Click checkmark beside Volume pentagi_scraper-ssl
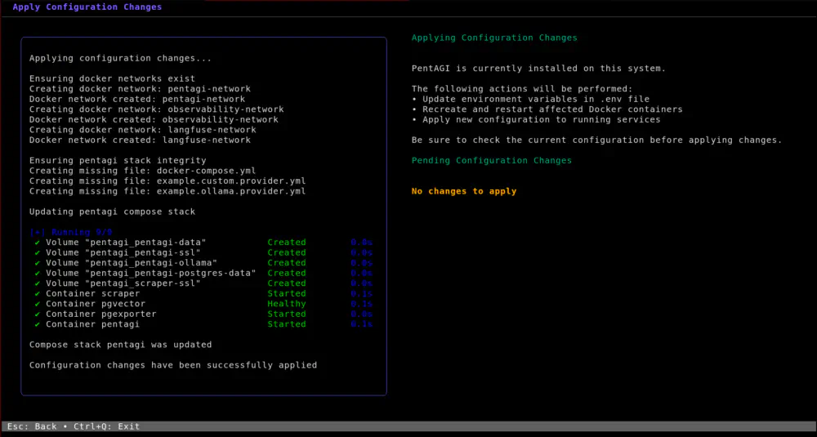 37,283
